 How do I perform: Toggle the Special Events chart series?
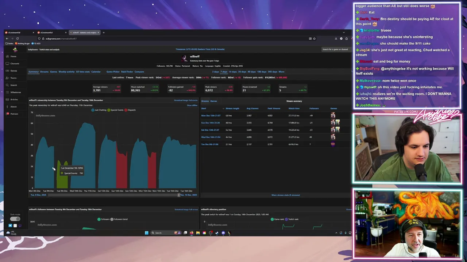coord(115,110)
